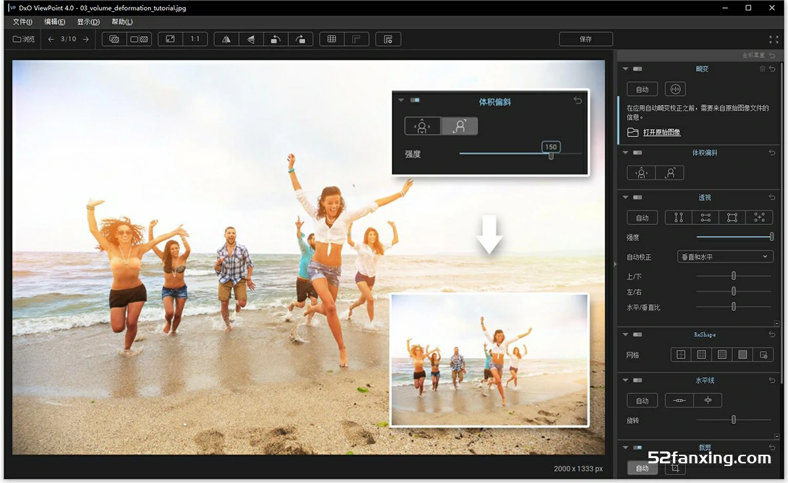Toggle the 裁剪 switch

click(x=638, y=448)
